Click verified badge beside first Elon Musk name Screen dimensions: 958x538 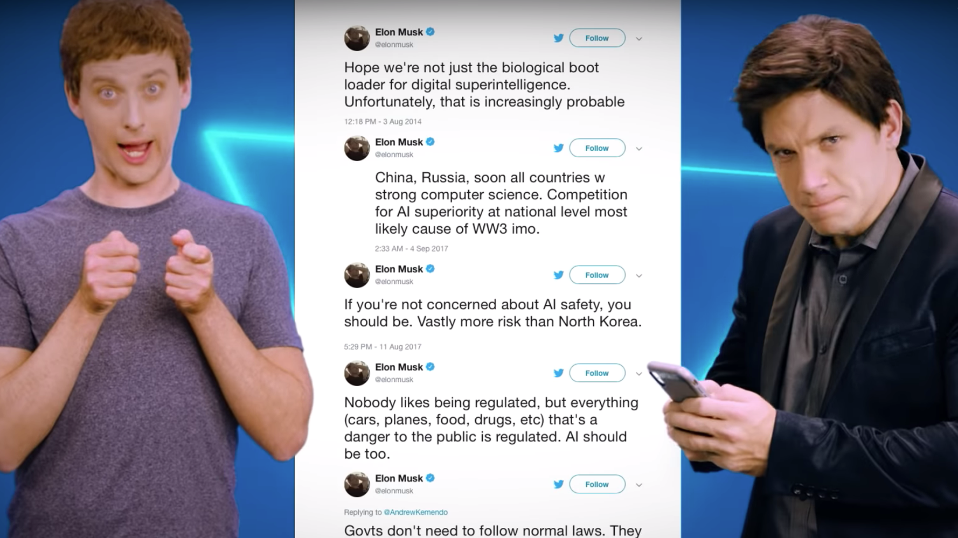point(430,32)
